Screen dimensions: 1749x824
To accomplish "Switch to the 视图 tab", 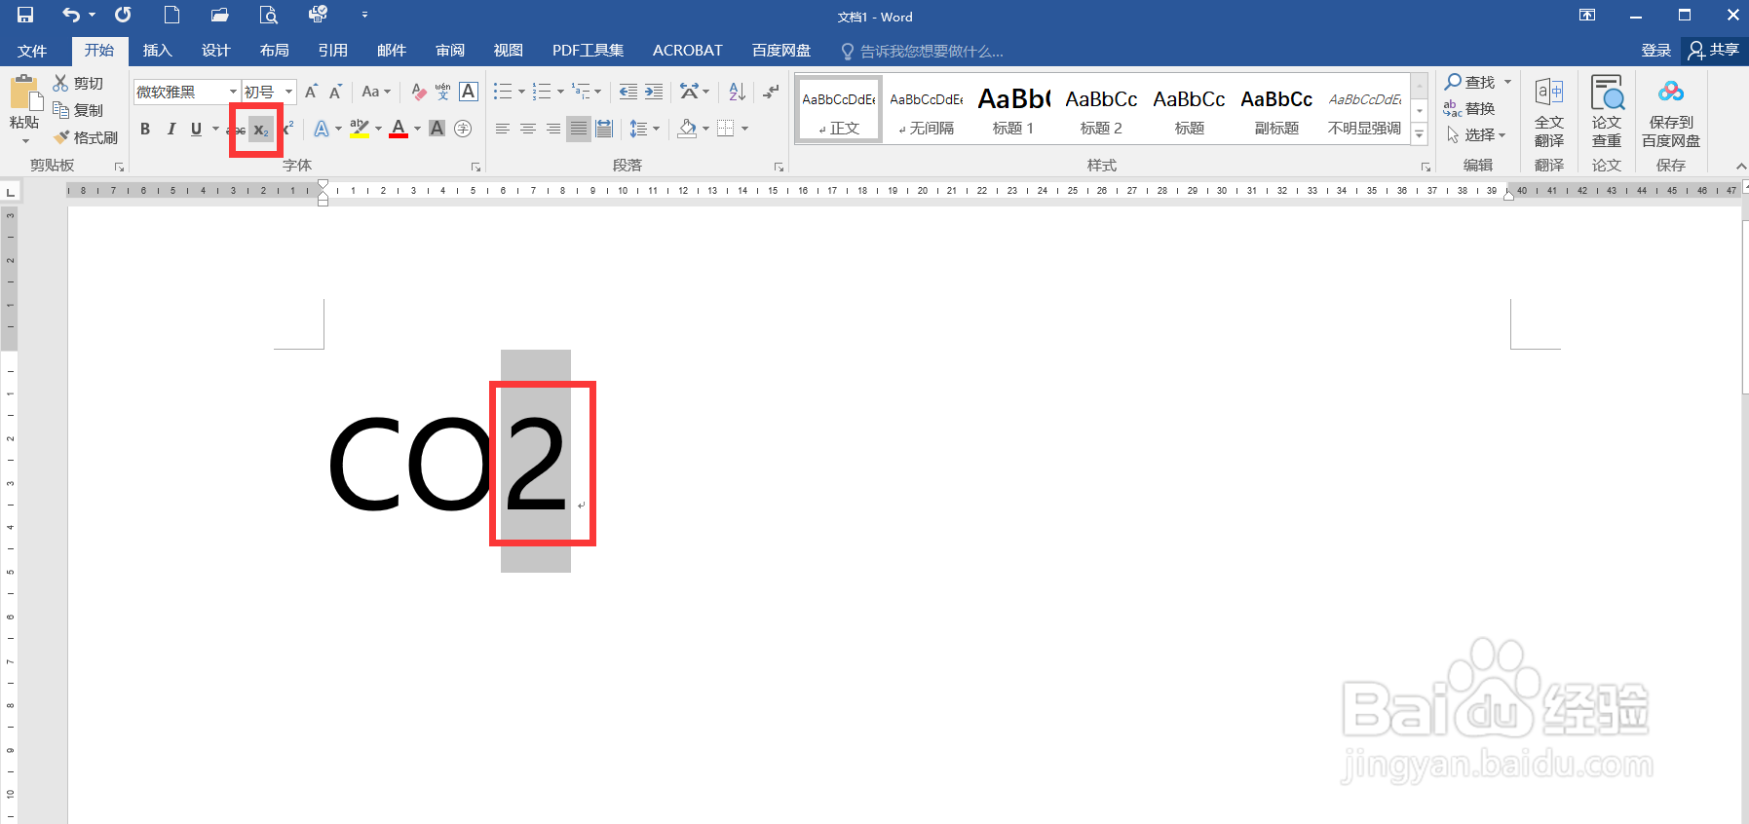I will click(x=508, y=51).
